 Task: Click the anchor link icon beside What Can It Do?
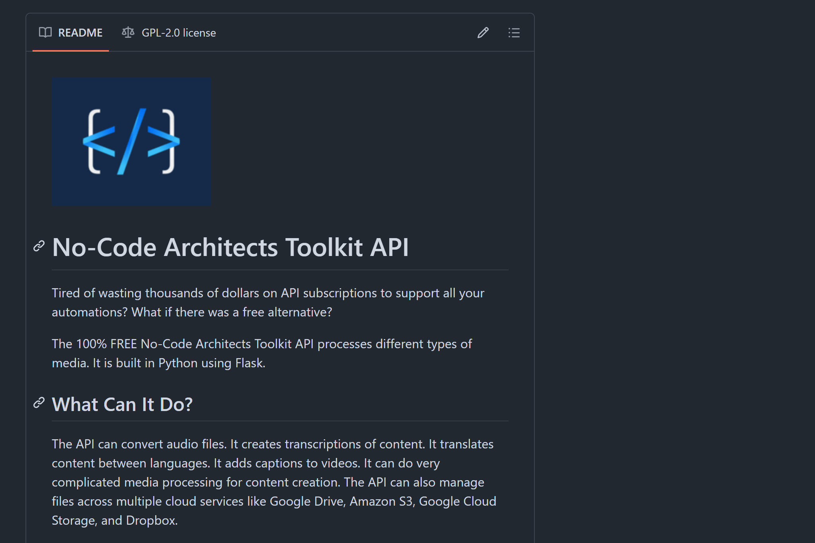[x=39, y=403]
